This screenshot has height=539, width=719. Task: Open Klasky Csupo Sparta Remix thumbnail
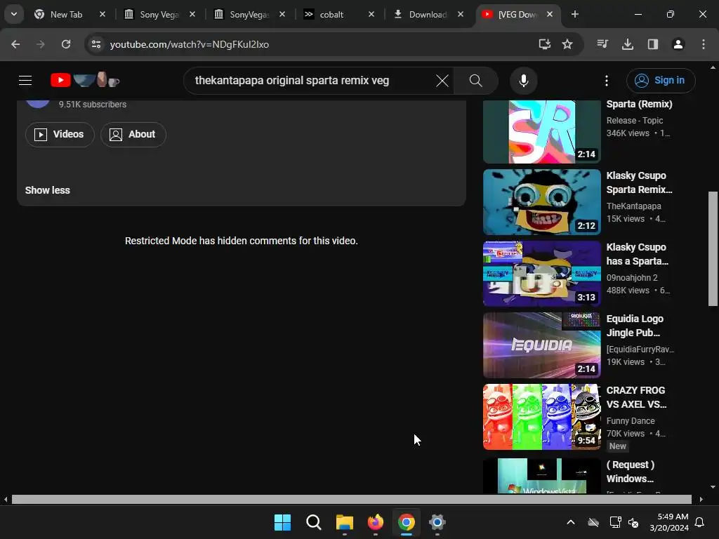(x=541, y=202)
